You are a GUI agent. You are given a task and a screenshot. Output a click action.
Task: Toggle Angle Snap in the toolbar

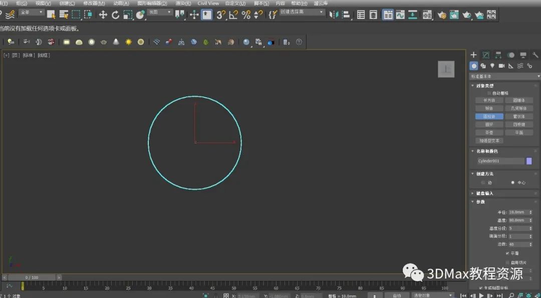point(233,15)
